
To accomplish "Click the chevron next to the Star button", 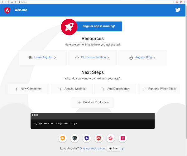I will (x=123, y=149).
